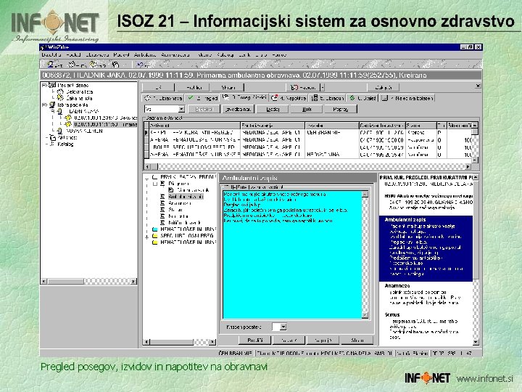Viewport: 522px width, 392px height.
Task: Click the green icon on the '6. Stalež' tab
Action: point(352,98)
